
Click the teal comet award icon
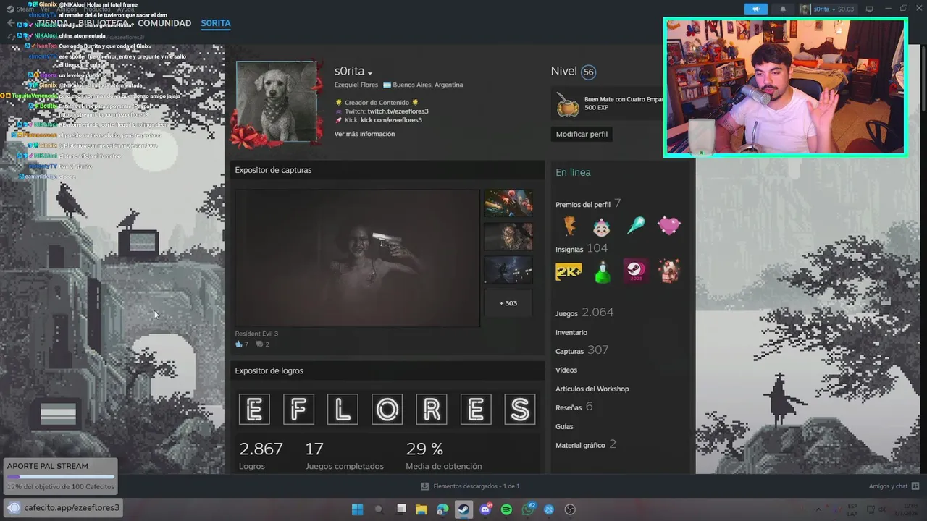[635, 226]
